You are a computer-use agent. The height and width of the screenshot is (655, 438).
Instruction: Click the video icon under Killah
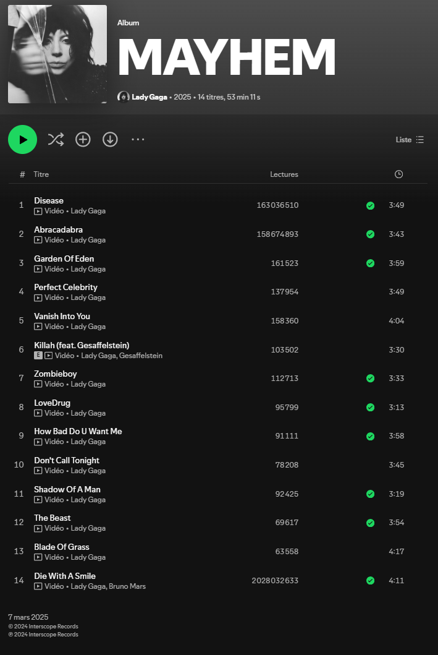(x=48, y=356)
